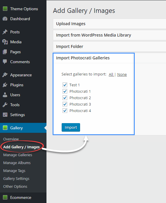Deselect galleries via None link
Screen dimensions: 166x203
point(122,74)
